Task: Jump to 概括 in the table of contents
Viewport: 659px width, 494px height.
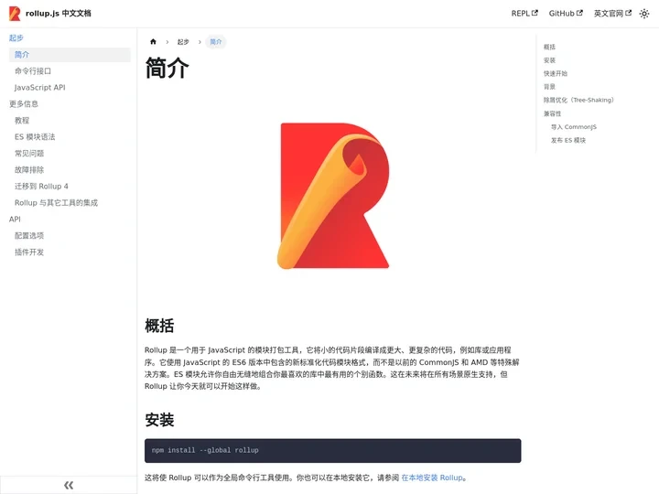Action: [x=549, y=47]
